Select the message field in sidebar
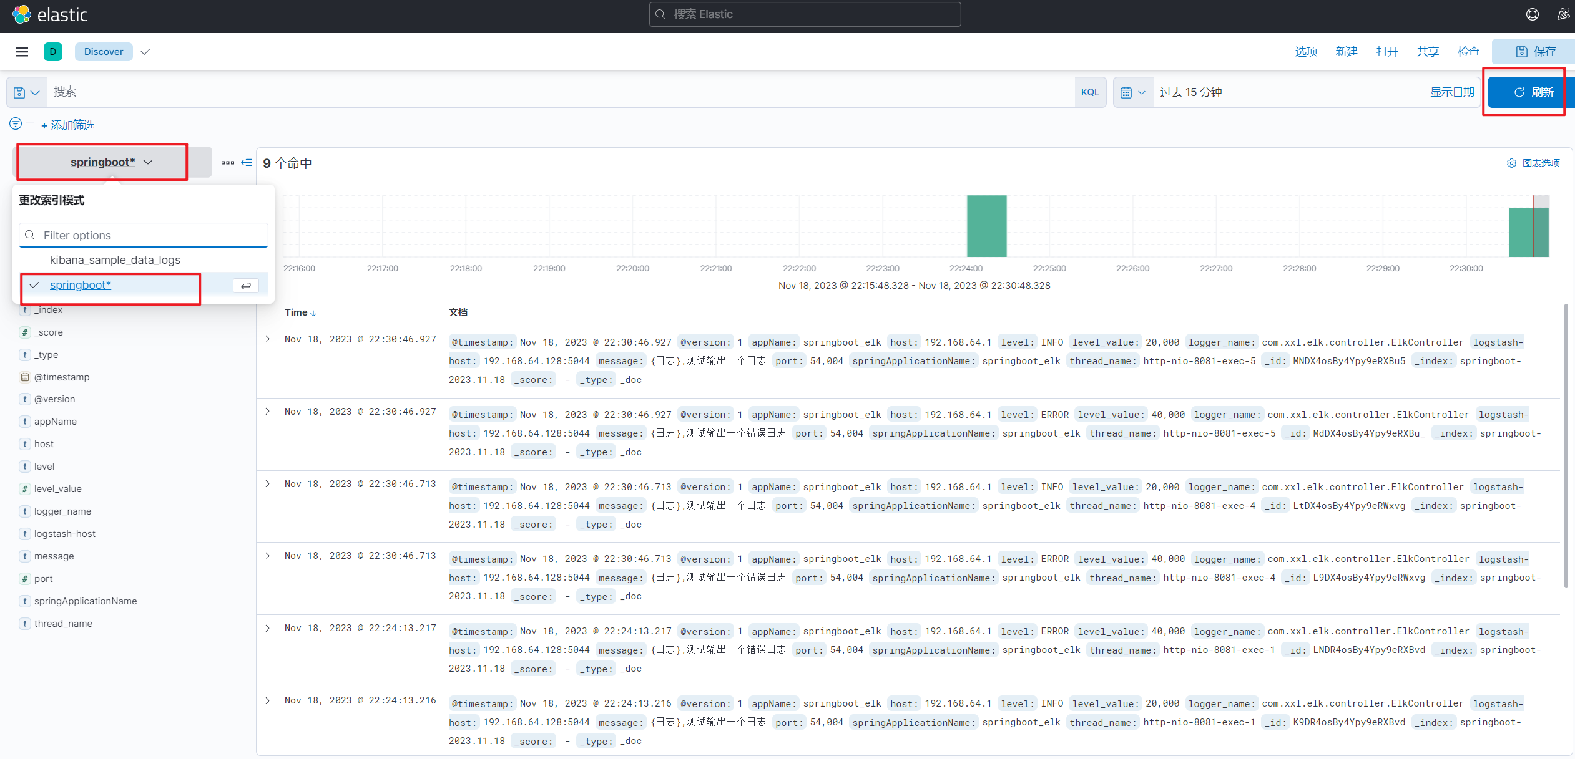1575x759 pixels. coord(54,556)
